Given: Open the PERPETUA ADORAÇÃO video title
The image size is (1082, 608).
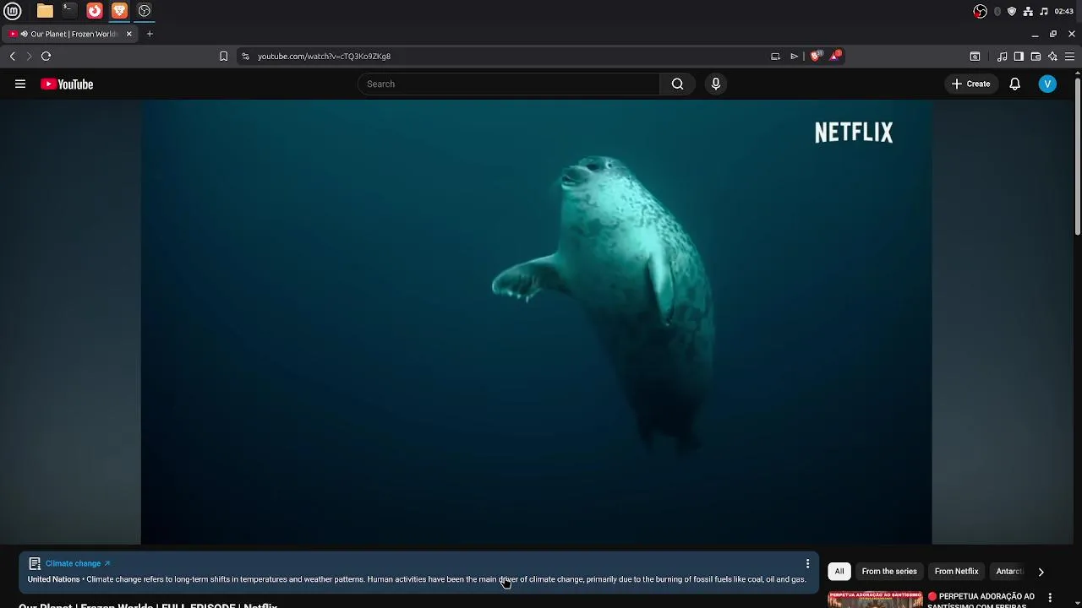Looking at the screenshot, I should (x=981, y=600).
